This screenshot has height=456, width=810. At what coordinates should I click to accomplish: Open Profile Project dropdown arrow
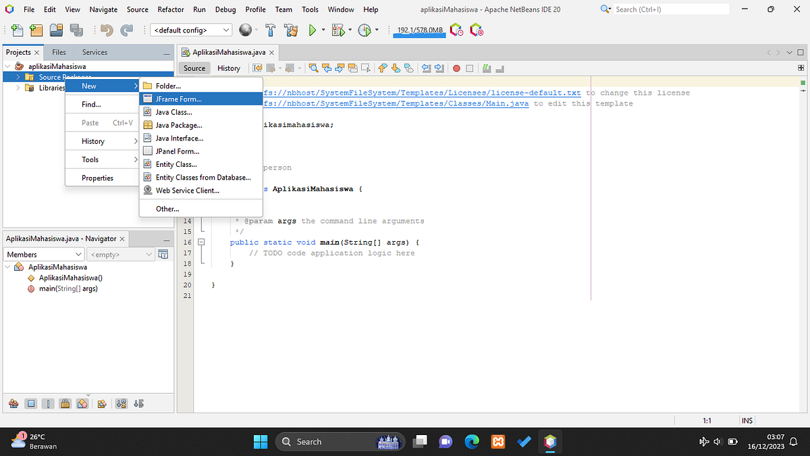tap(376, 30)
